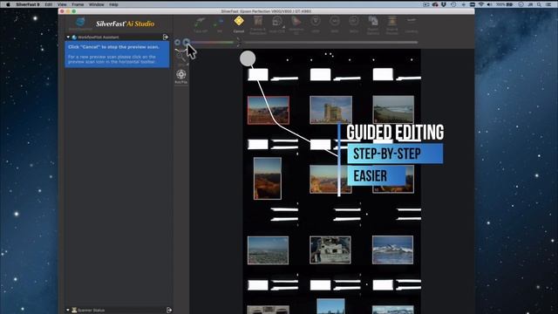Click the yellow Cancel preview scan icon
The width and height of the screenshot is (558, 314).
point(239,21)
